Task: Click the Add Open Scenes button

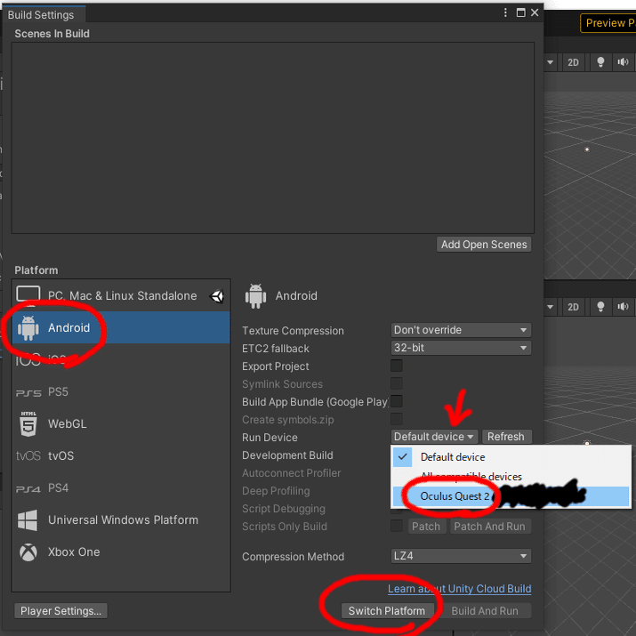Action: [x=484, y=245]
